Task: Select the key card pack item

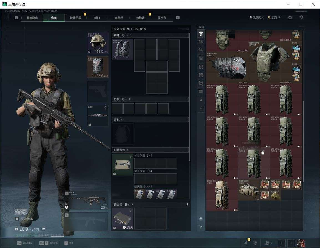Action: (123, 165)
